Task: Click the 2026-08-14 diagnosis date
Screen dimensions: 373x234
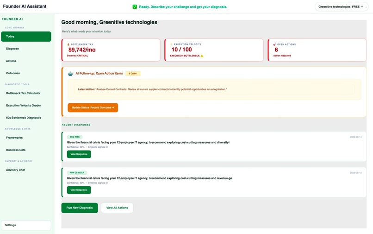Action: click(355, 137)
